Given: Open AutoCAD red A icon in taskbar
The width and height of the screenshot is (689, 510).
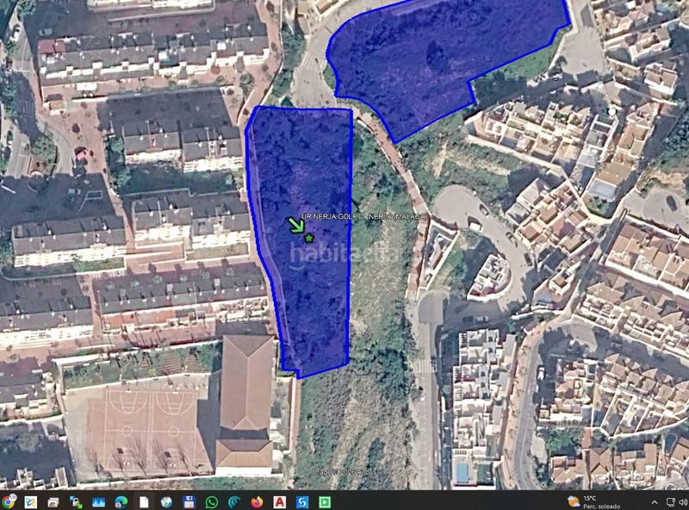Looking at the screenshot, I should click(x=279, y=501).
